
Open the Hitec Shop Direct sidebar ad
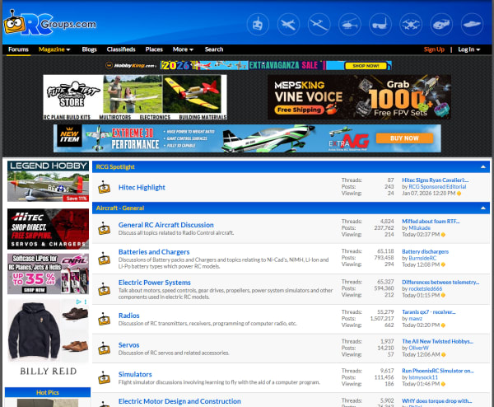point(48,229)
